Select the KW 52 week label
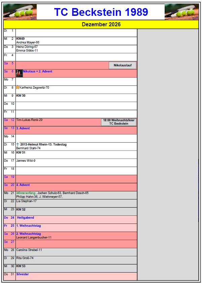Image resolution: width=202 pixels, height=283 pixels. coord(21,209)
